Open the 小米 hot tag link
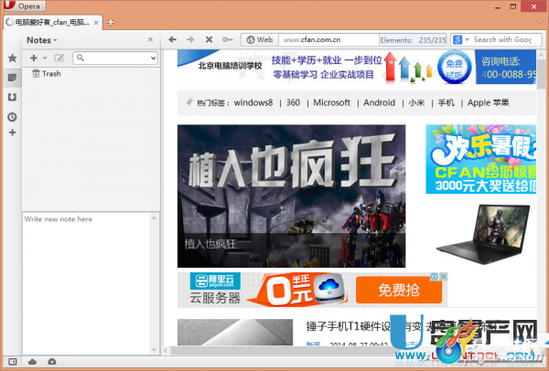Screen dimensions: 549x371 tap(416, 103)
